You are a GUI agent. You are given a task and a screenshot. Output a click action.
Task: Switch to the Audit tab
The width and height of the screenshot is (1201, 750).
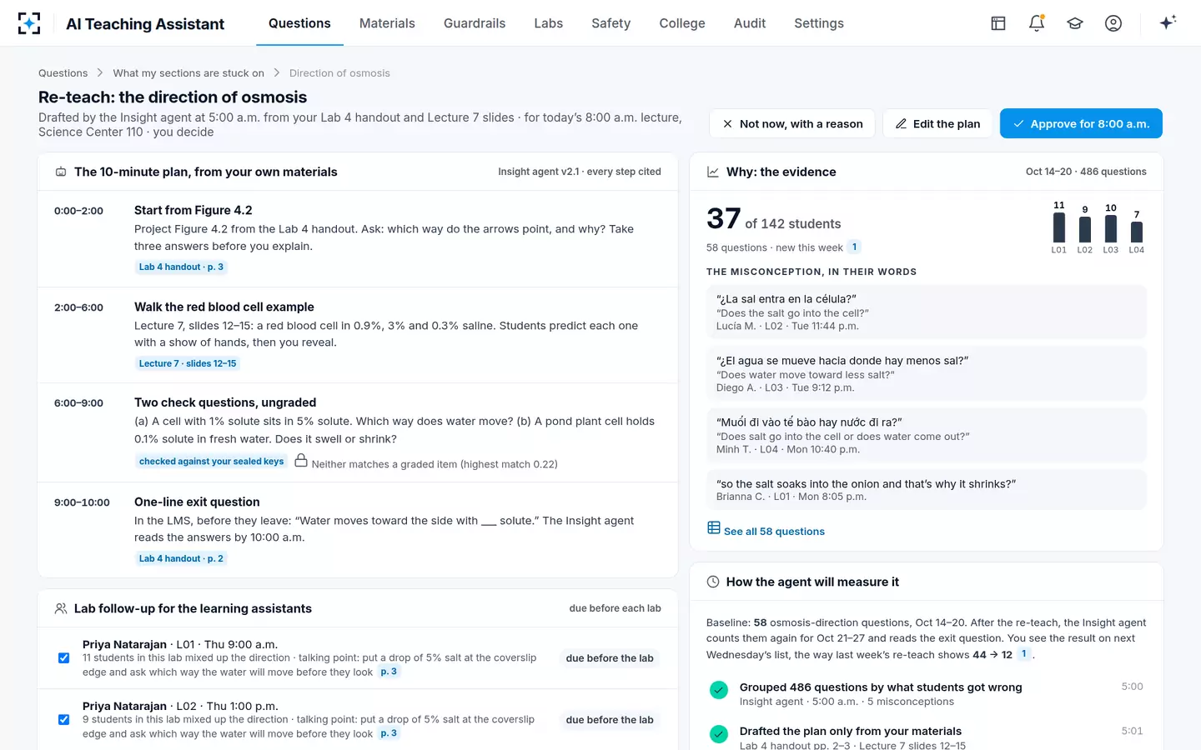tap(750, 23)
